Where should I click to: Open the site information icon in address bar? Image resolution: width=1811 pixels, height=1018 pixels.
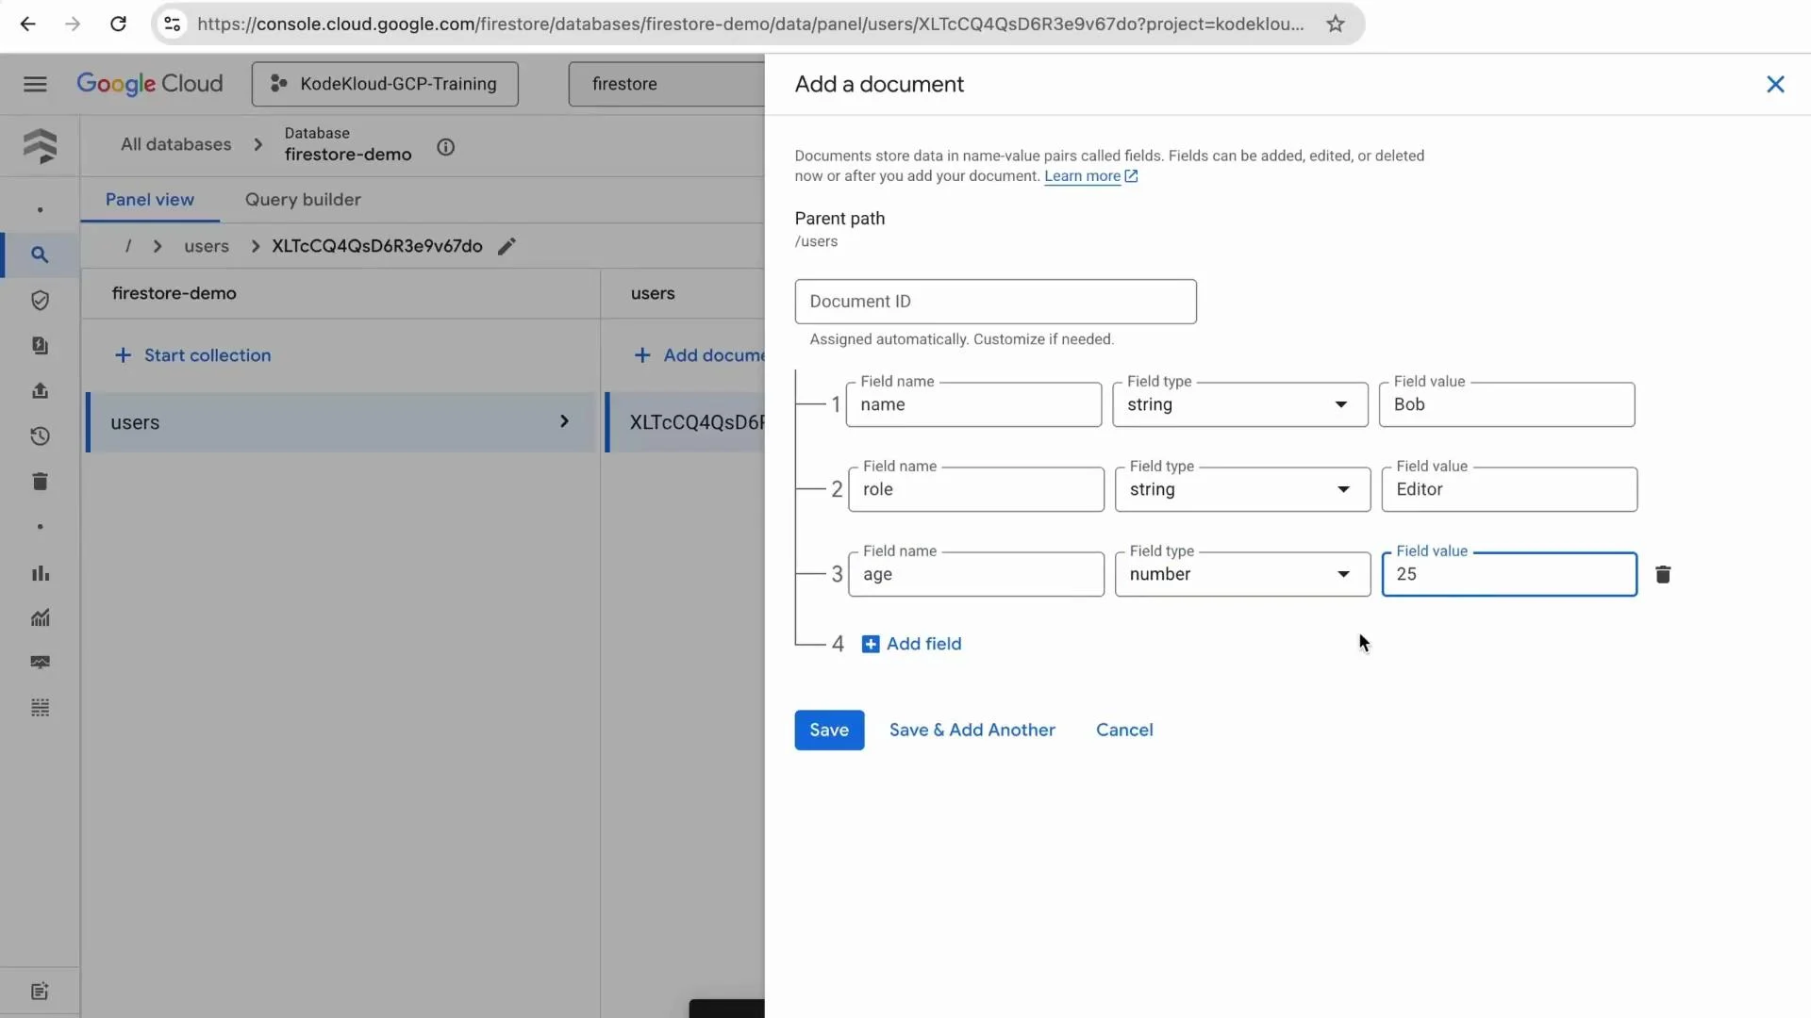(173, 24)
